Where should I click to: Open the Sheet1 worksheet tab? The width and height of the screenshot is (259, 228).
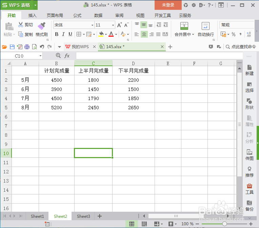coord(37,216)
